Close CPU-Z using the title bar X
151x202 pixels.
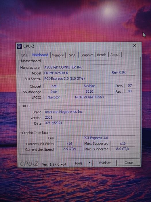(x=134, y=46)
